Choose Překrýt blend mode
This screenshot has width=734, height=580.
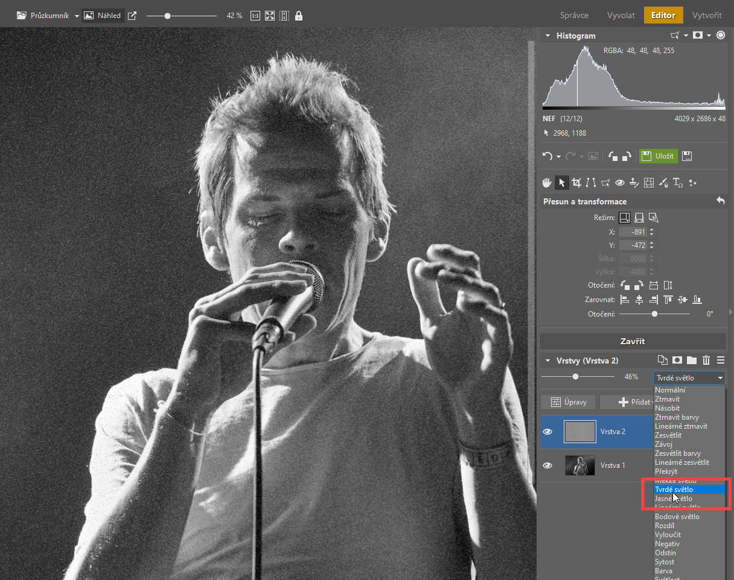point(689,471)
